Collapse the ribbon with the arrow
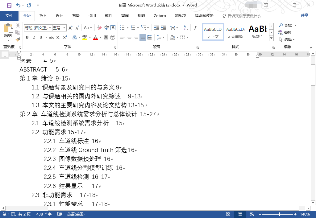Viewport: 316px width, 218px height. (311, 47)
